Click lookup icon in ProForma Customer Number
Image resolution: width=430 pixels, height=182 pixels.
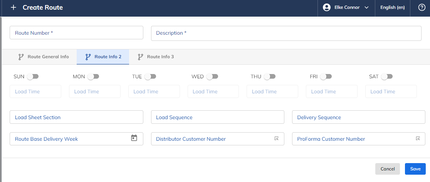(x=418, y=139)
